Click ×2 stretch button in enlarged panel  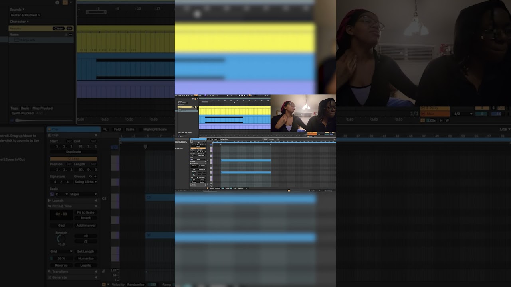point(86,236)
